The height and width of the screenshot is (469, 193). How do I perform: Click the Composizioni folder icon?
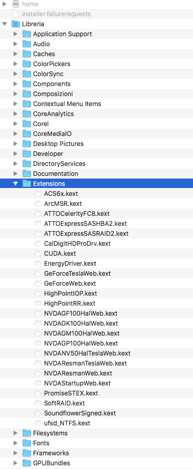coord(27,94)
